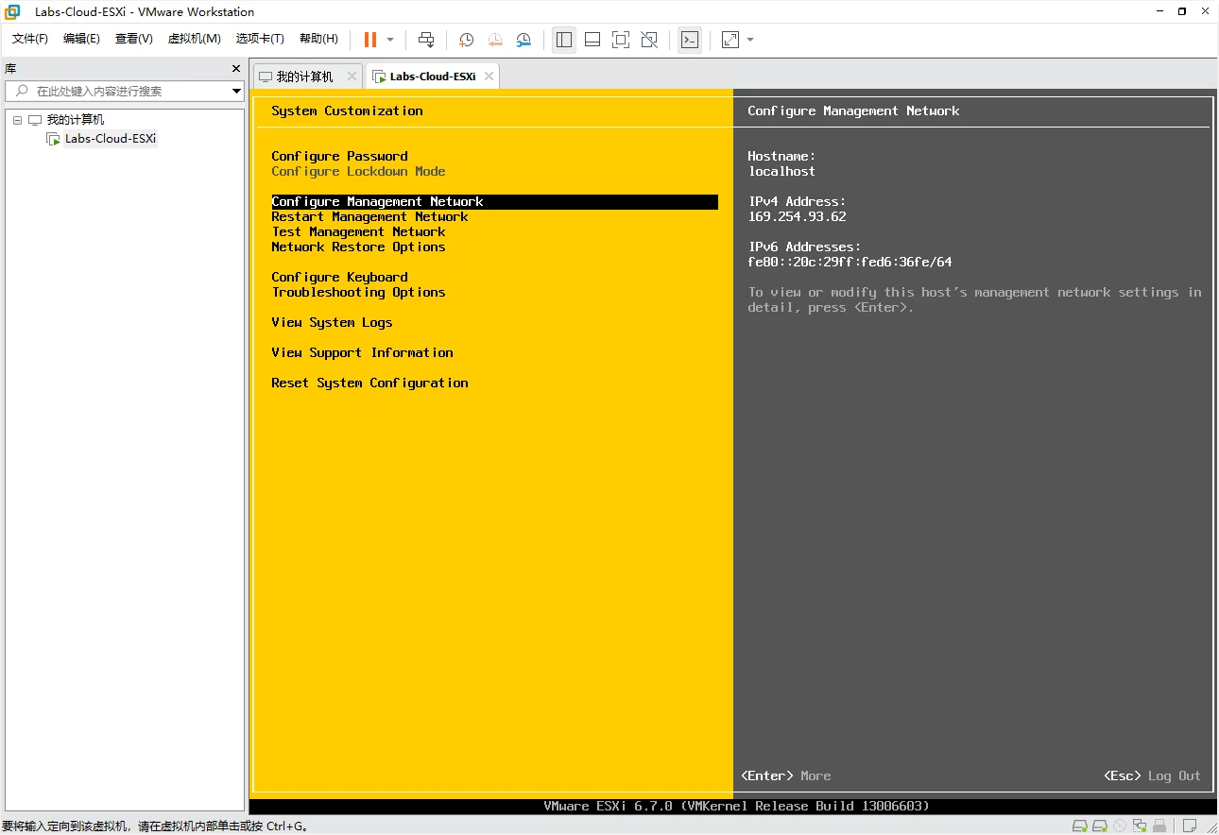Open the 编辑(E) menu
1219x835 pixels.
tap(81, 39)
